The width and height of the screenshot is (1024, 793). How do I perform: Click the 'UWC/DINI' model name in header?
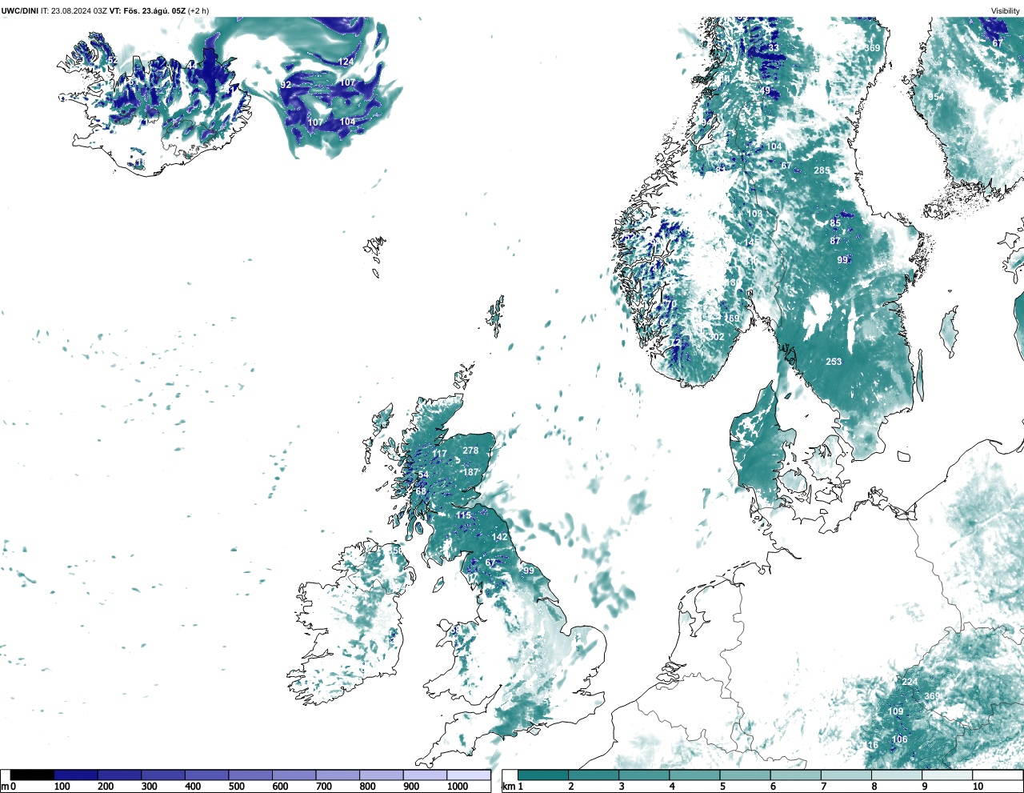pos(20,10)
